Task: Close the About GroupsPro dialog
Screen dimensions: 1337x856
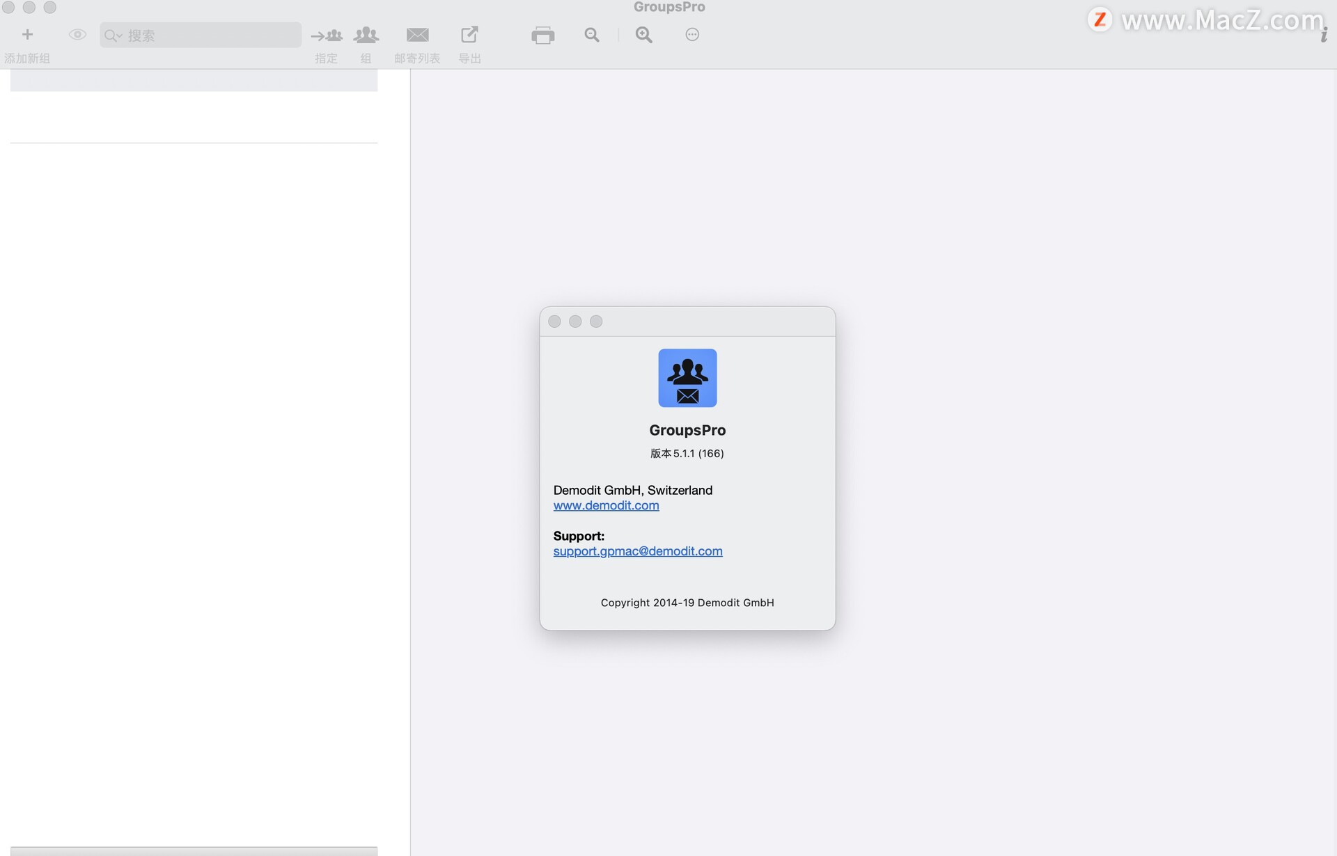Action: (554, 322)
